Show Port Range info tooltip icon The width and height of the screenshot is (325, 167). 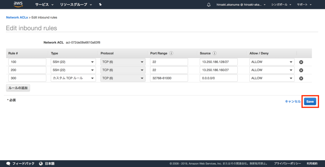click(171, 53)
